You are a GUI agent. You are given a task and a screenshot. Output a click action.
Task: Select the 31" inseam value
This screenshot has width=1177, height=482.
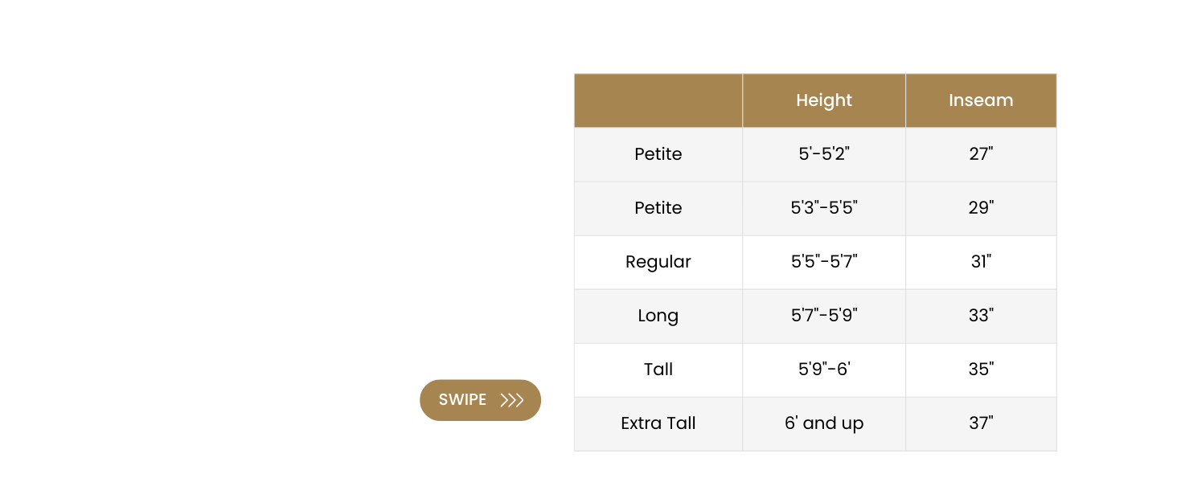981,262
